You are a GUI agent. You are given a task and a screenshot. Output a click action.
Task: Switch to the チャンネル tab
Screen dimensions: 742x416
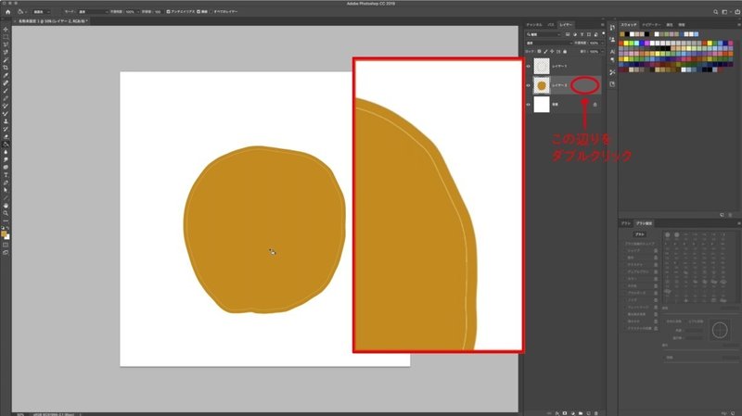tap(534, 25)
